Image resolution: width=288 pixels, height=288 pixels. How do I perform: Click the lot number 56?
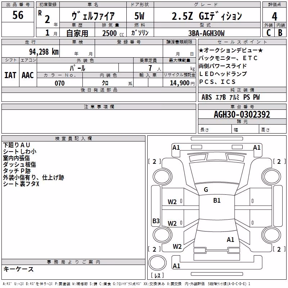[x=18, y=15]
